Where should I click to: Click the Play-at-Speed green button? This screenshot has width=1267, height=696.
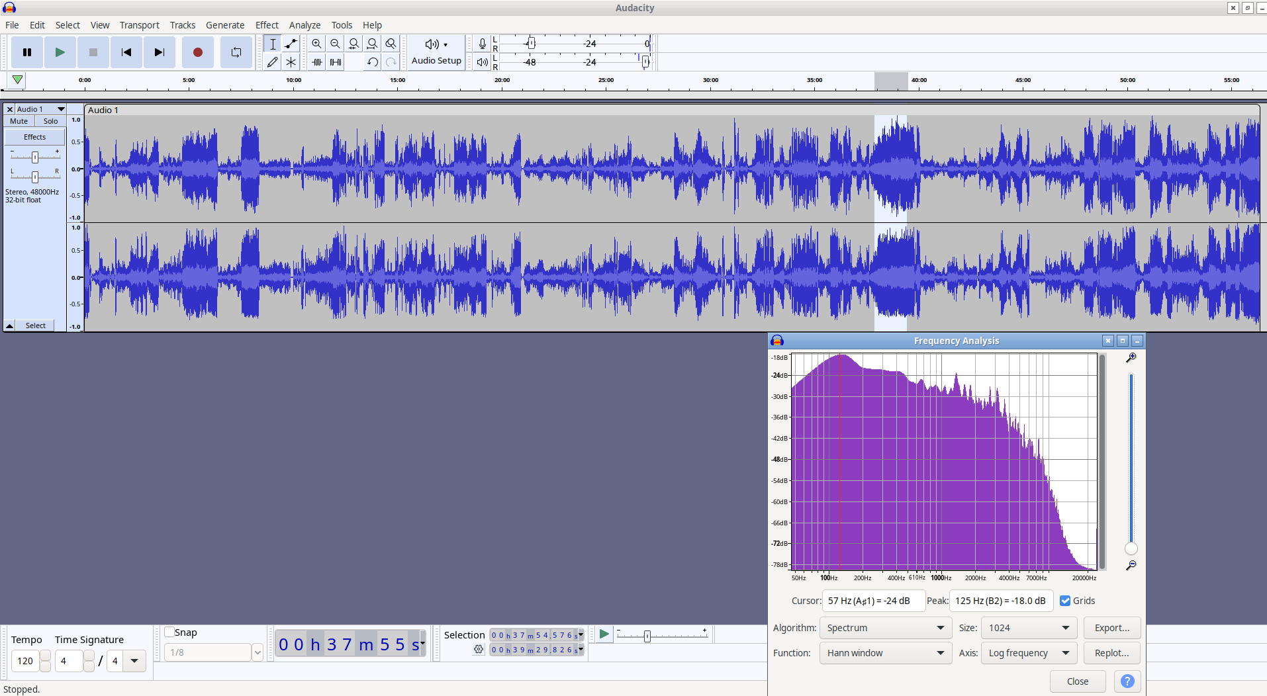coord(604,634)
